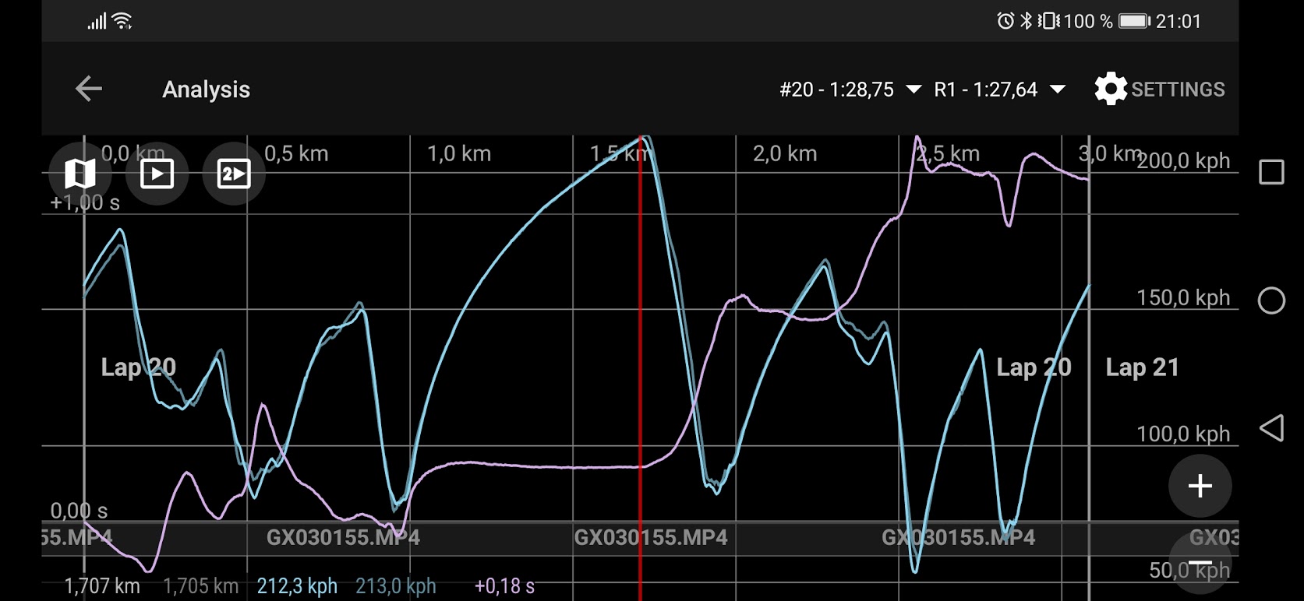Tap the Lap 21 label on chart
The image size is (1304, 601).
[1142, 367]
